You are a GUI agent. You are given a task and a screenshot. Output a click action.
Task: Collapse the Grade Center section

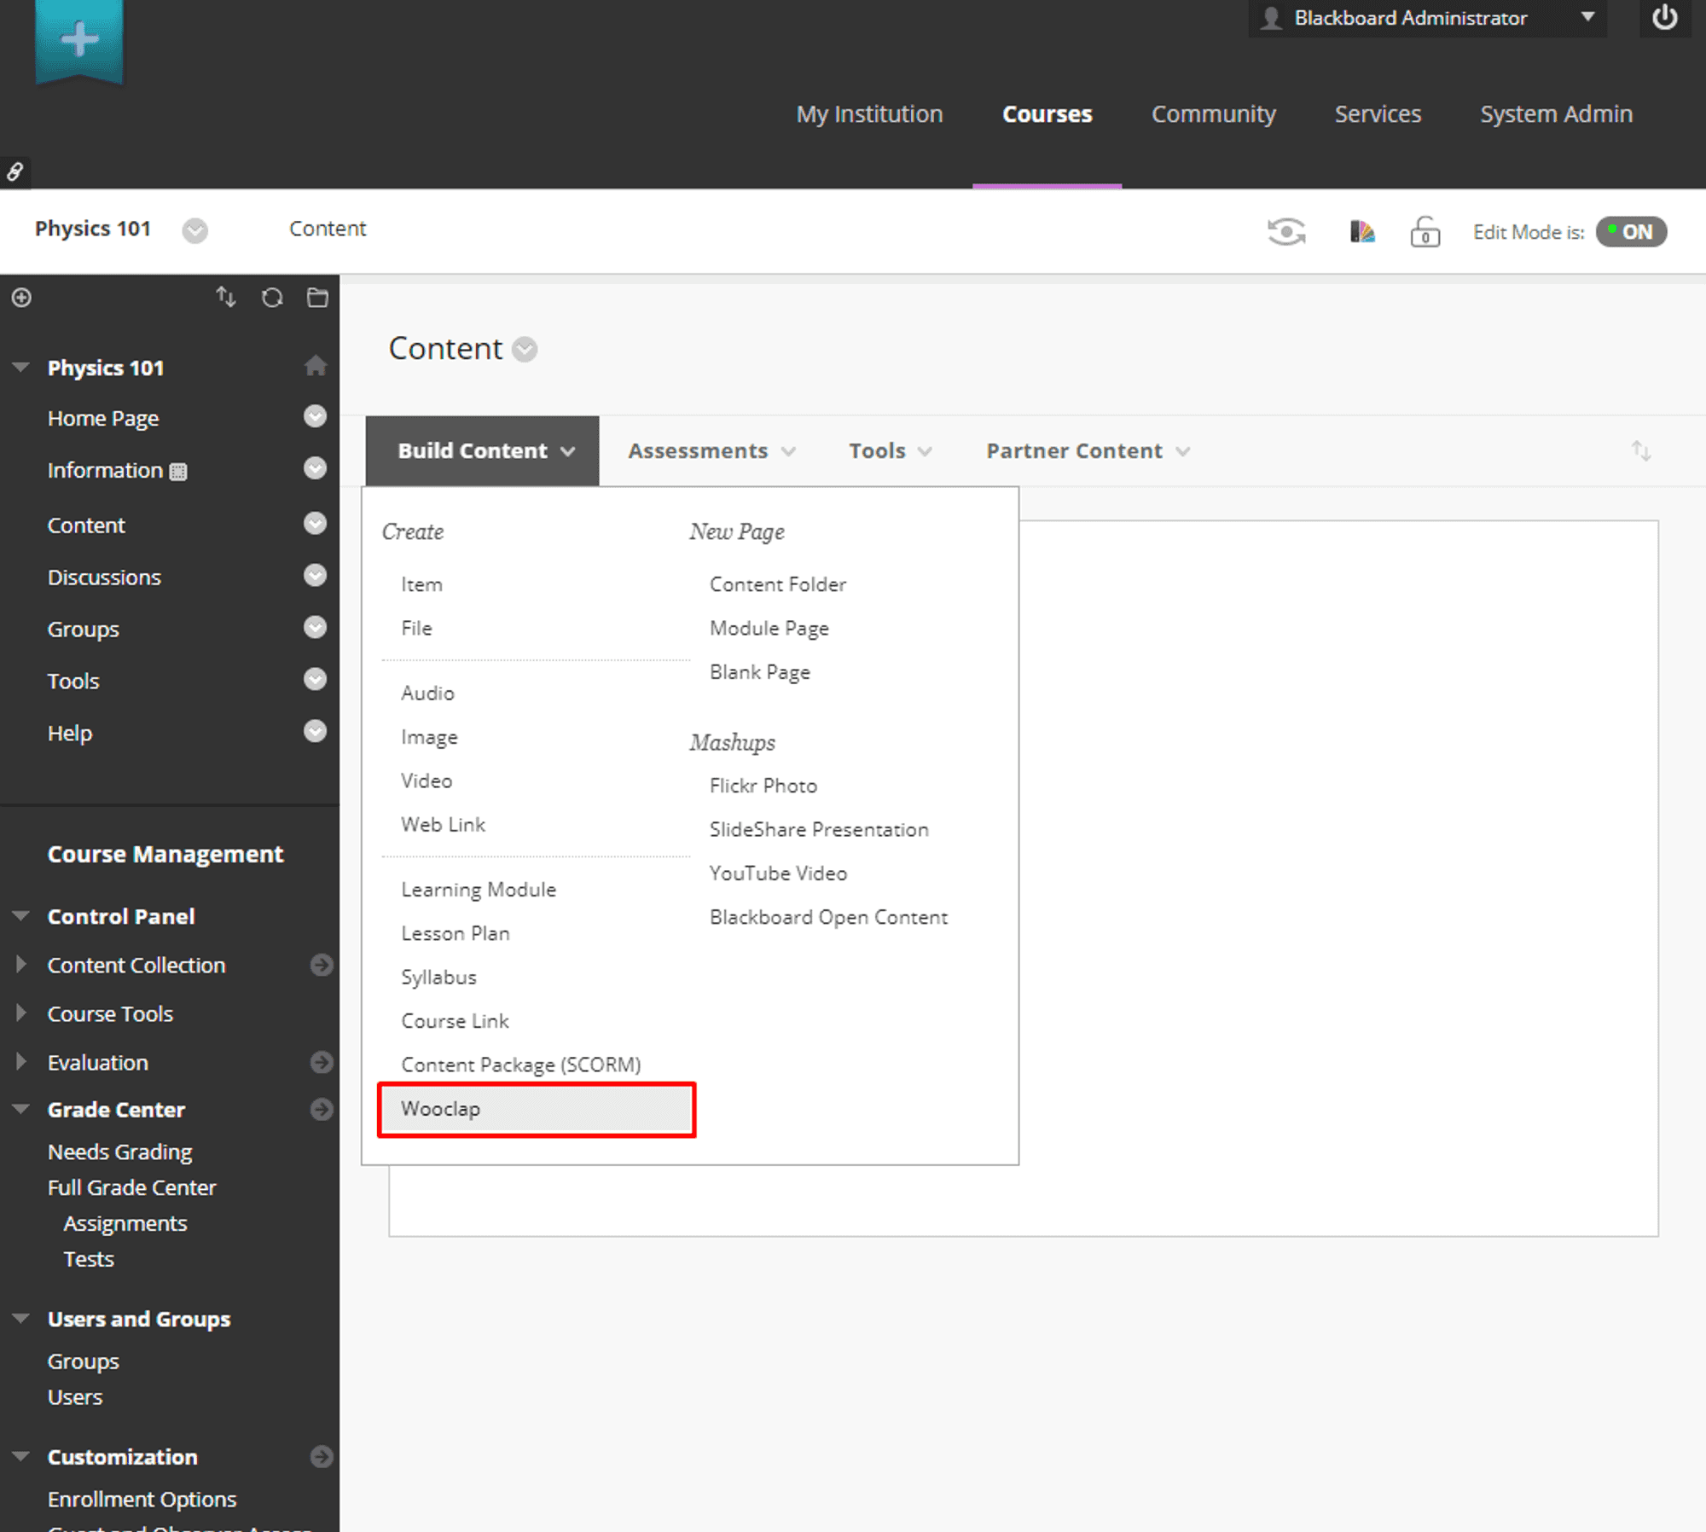[x=21, y=1109]
